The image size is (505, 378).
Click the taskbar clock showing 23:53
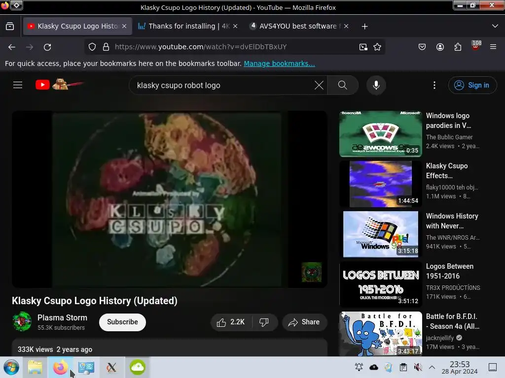click(x=459, y=367)
